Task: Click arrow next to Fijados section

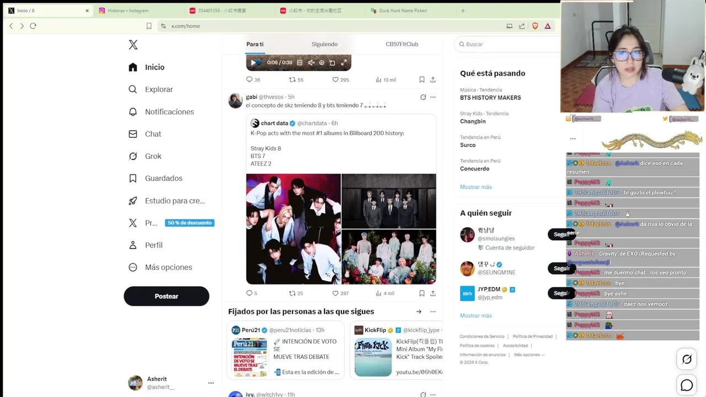Action: pyautogui.click(x=419, y=312)
